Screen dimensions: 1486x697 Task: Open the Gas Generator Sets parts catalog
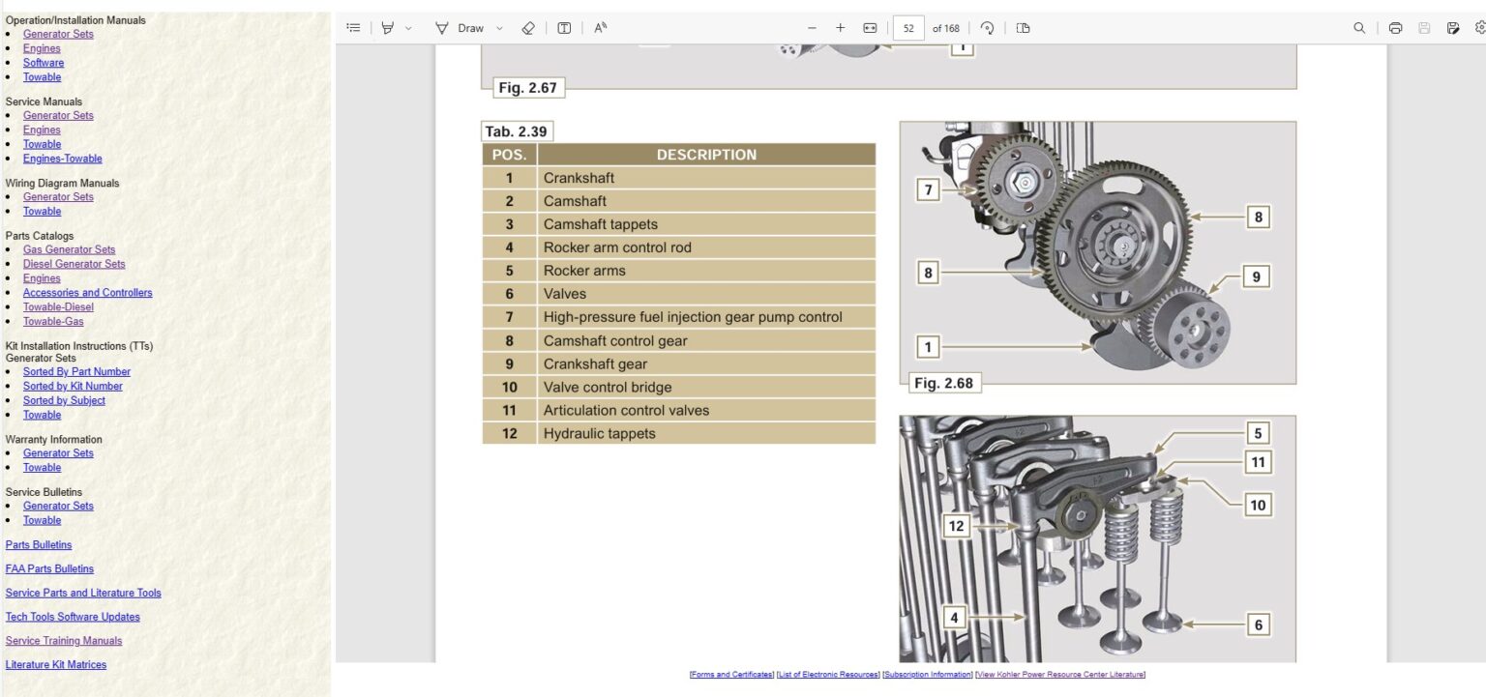click(69, 248)
